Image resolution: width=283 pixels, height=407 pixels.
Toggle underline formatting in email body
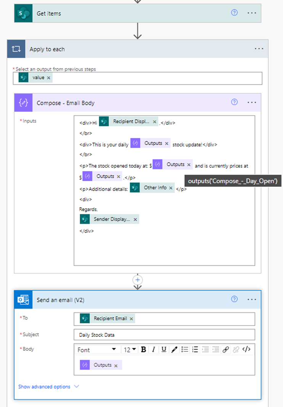(164, 349)
